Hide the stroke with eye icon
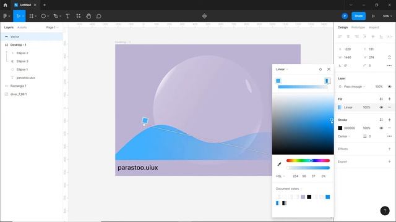Viewport: 396px width, 222px height. coord(381,128)
